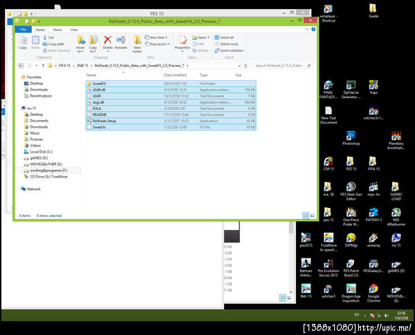Image resolution: width=415 pixels, height=335 pixels.
Task: Switch to details view in the status bar
Action: point(306,216)
